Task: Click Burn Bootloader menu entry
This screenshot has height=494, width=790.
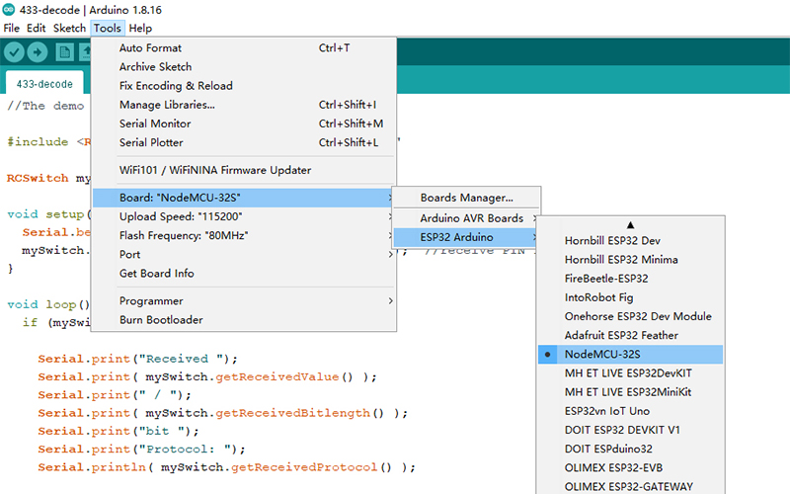Action: coord(161,319)
